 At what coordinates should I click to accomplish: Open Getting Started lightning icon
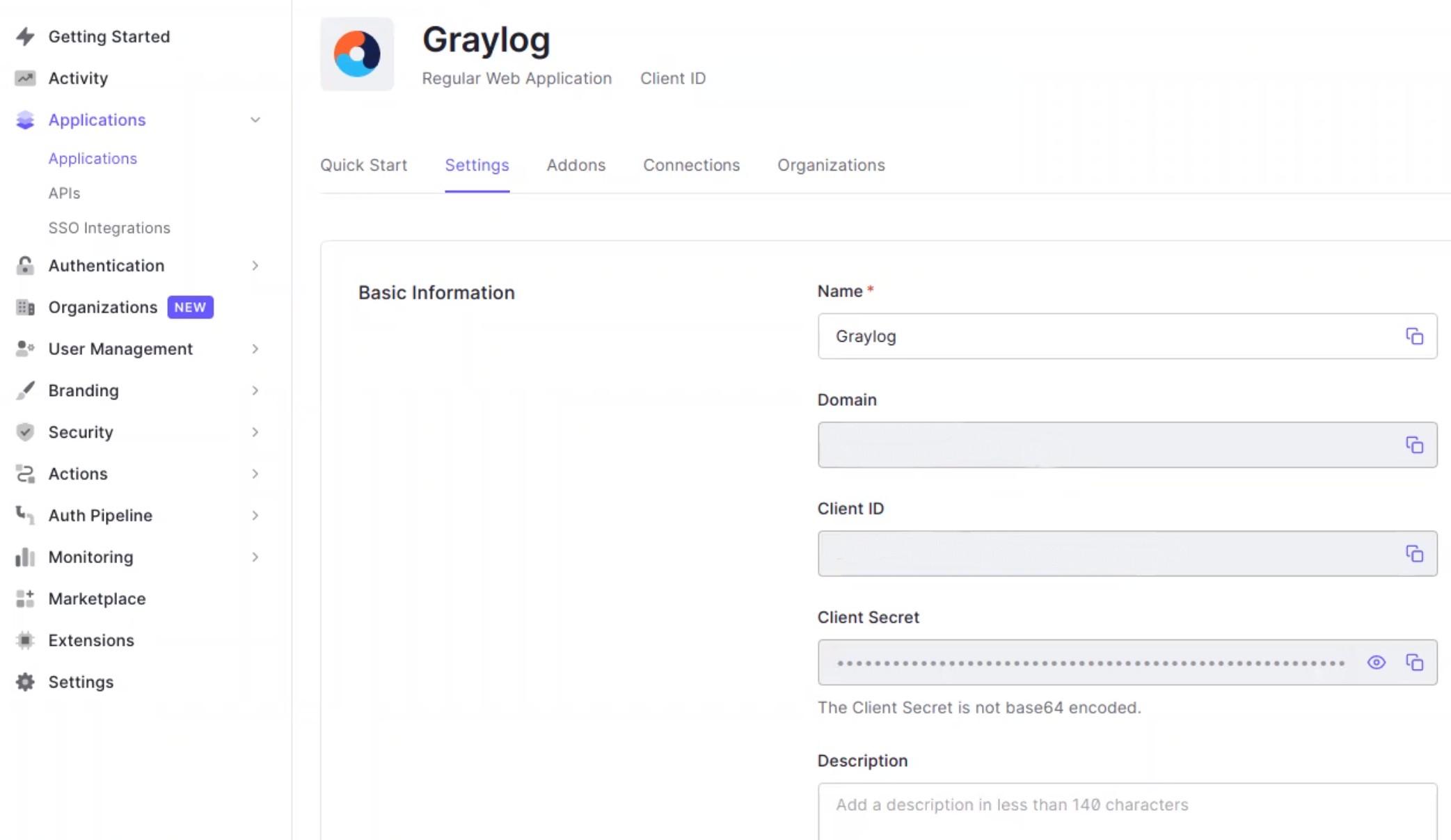coord(25,36)
